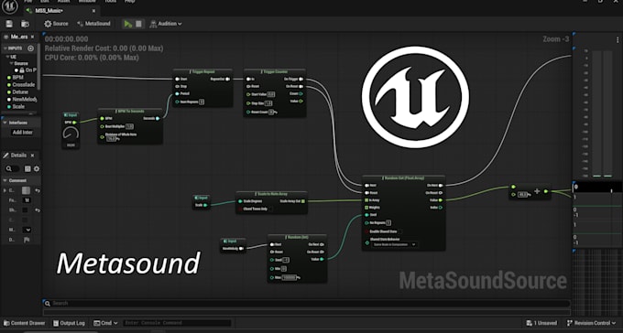The width and height of the screenshot is (623, 333).
Task: Open the Move Mode dropdown
Action: [27, 230]
